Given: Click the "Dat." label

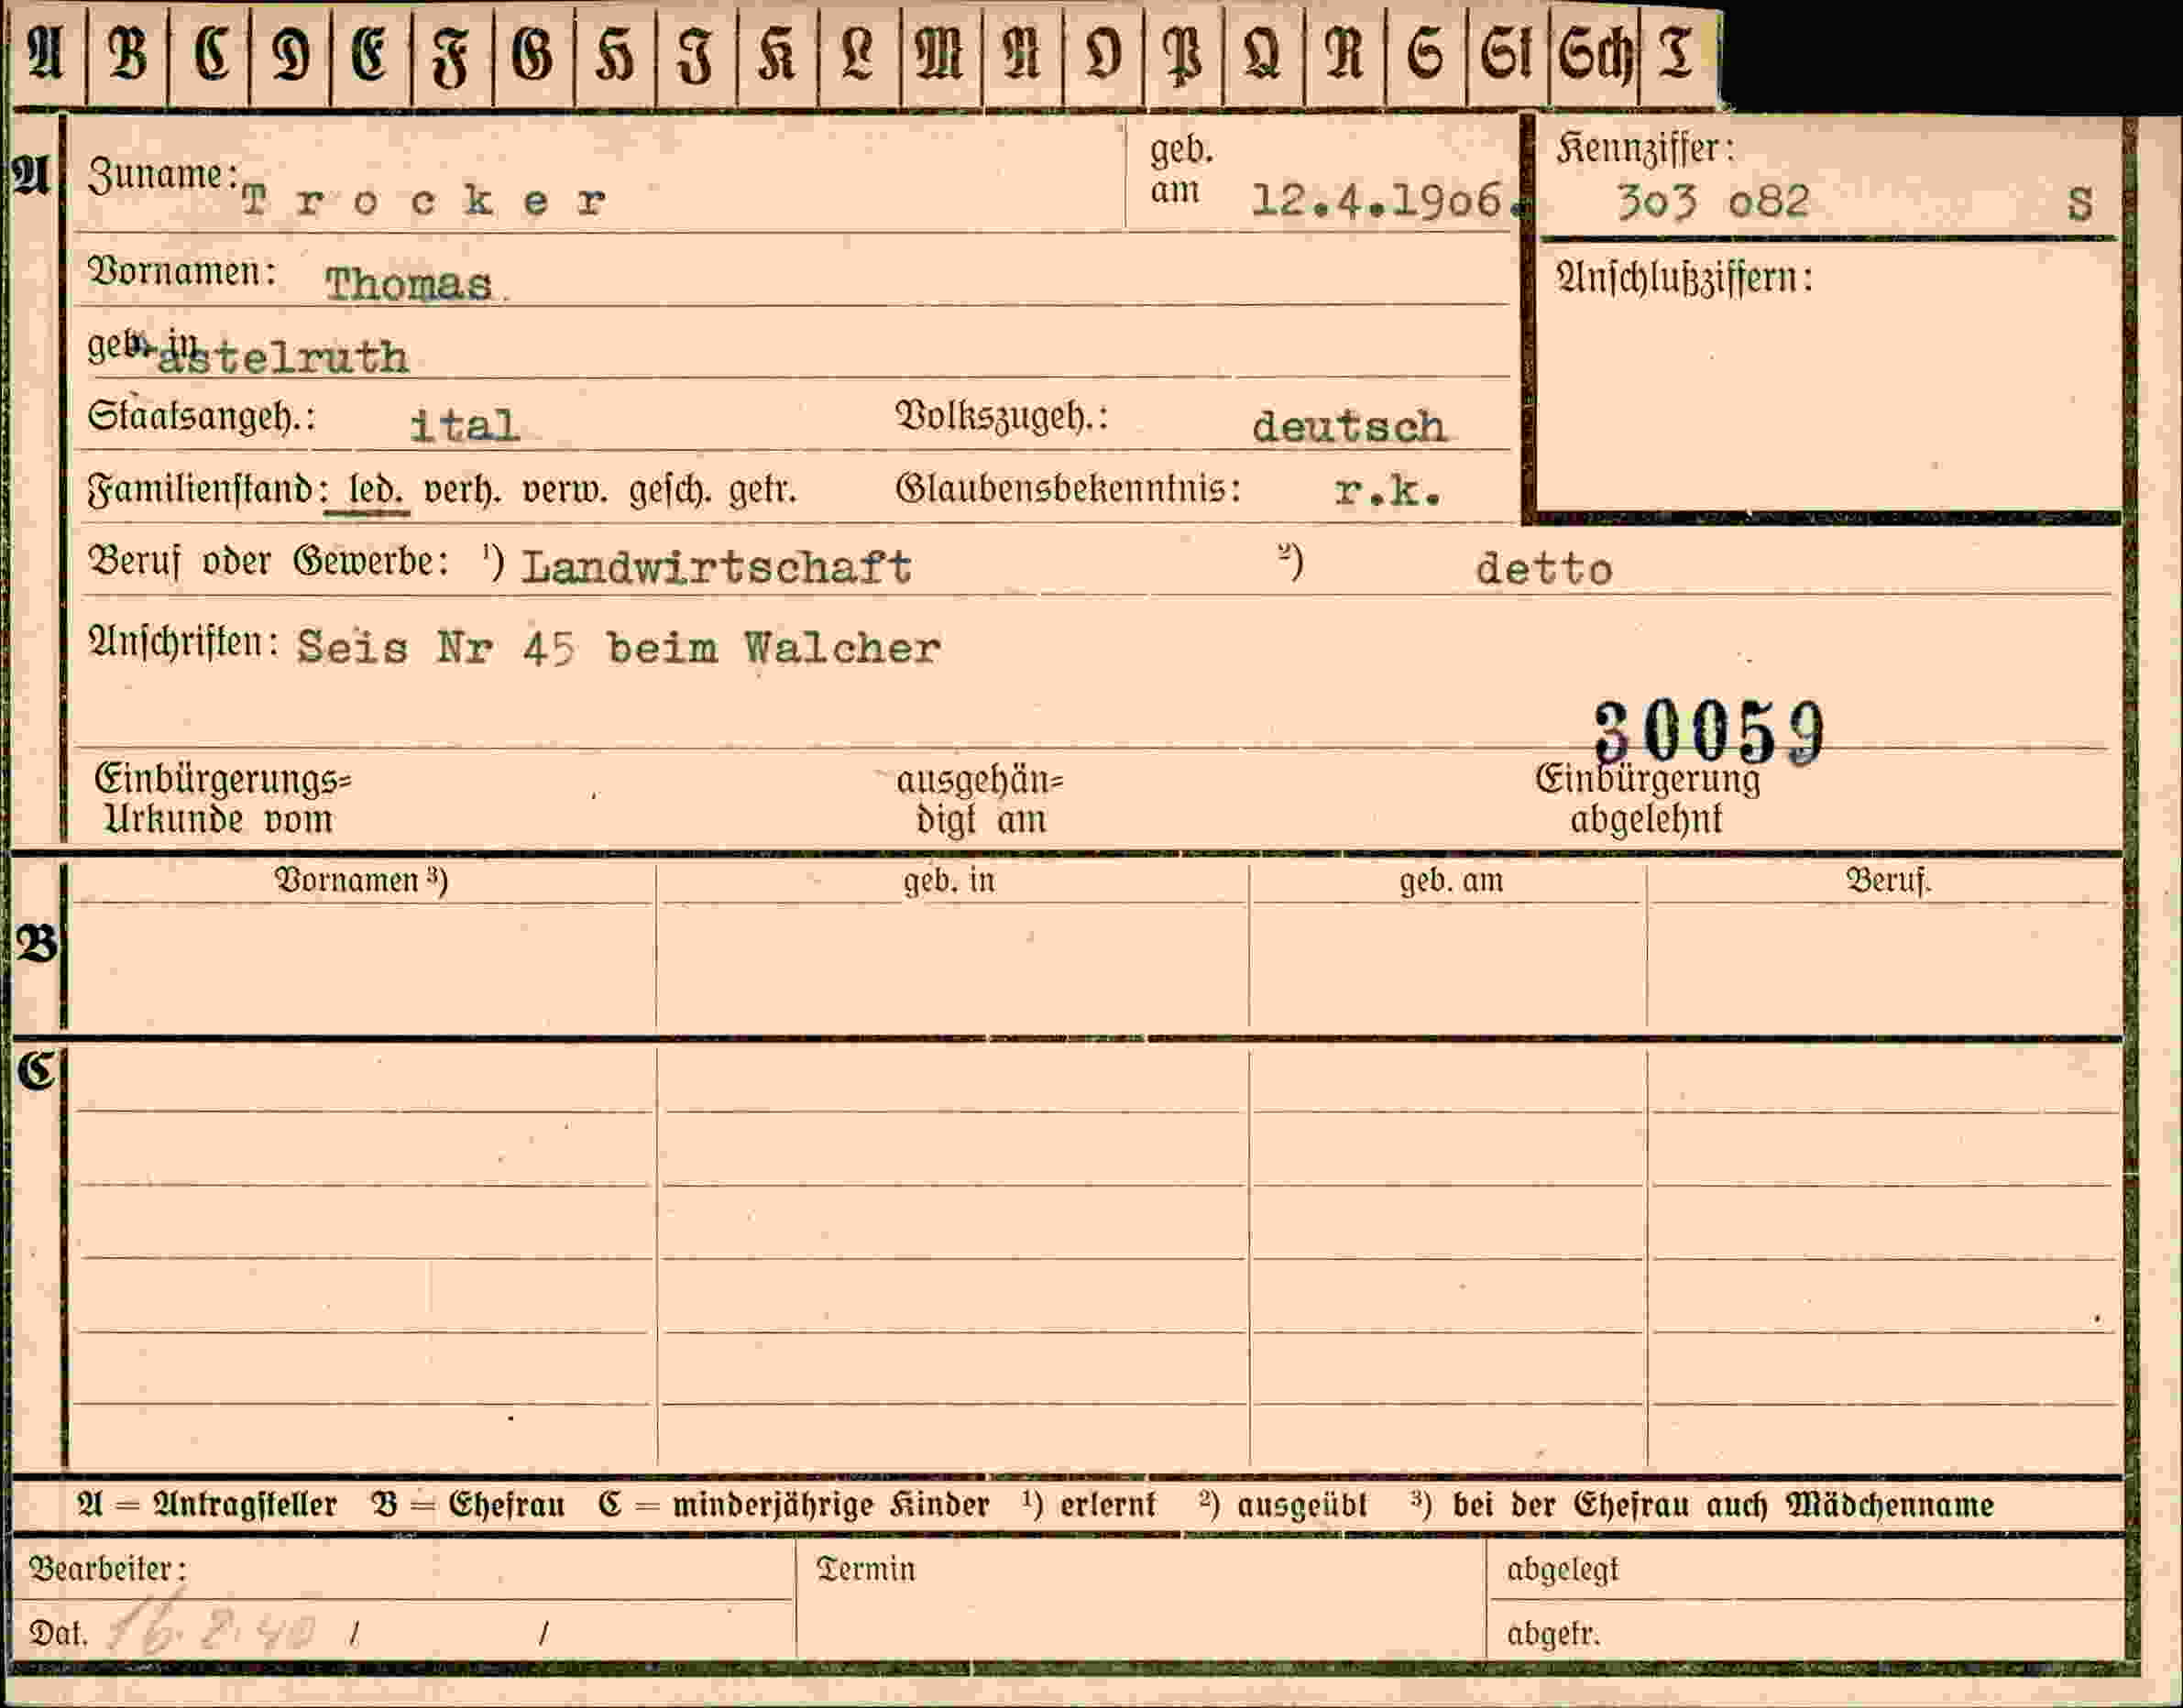Looking at the screenshot, I should coord(58,1634).
